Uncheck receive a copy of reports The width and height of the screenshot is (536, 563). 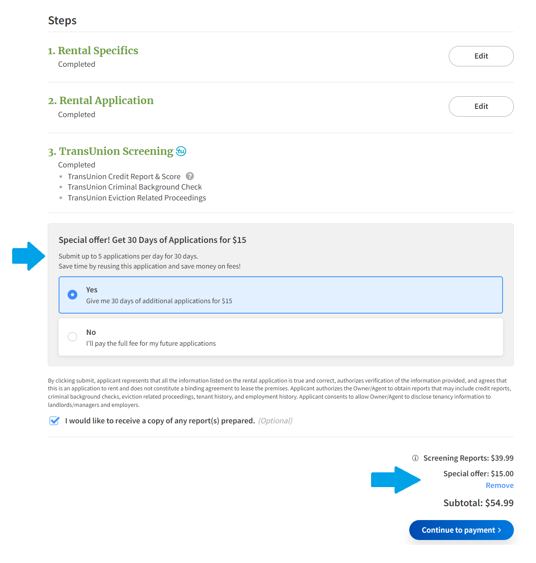click(54, 420)
